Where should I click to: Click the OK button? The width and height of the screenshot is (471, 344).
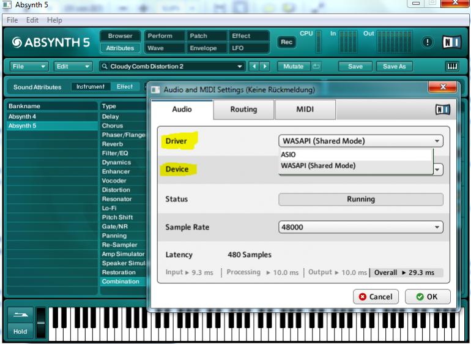click(427, 297)
